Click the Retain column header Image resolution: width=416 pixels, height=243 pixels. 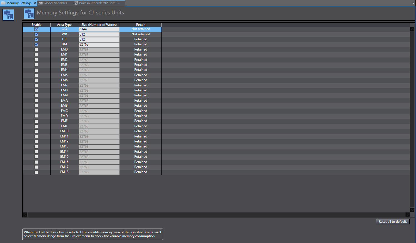coord(141,25)
